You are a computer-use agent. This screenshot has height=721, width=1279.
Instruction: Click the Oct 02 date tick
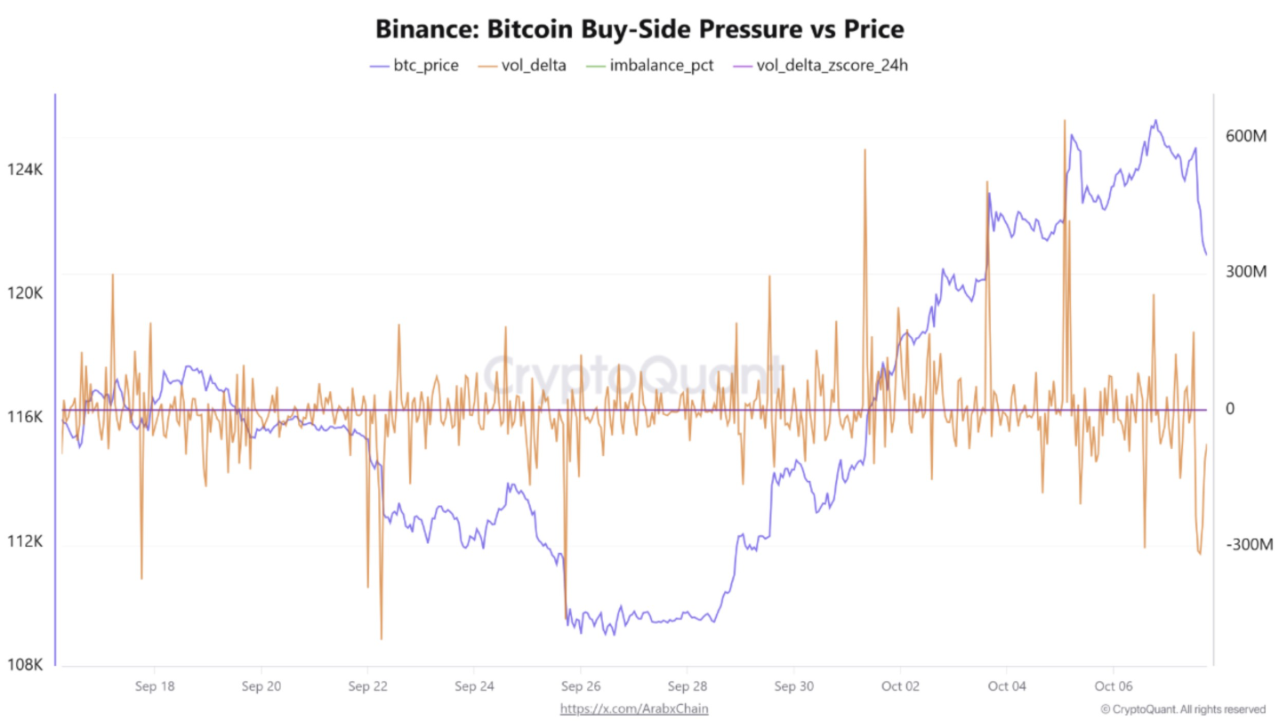[x=900, y=686]
